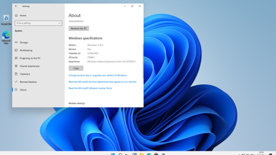The image size is (276, 155).
Task: Focus the Find a setting search box
Action: point(38,23)
